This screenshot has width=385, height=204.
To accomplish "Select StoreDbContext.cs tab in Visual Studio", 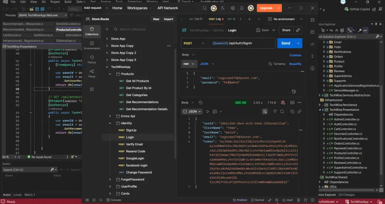I will (x=68, y=24).
